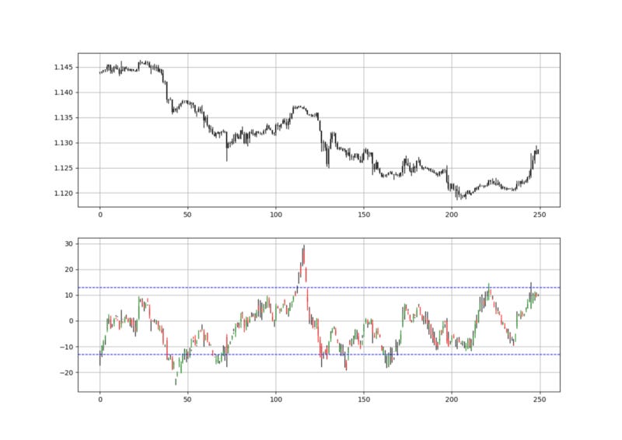The width and height of the screenshot is (622, 440).
Task: Click the 30 y-axis label on the indicator chart
Action: tap(68, 244)
